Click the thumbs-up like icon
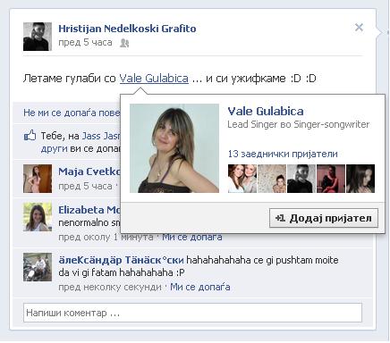Image resolution: width=390 pixels, height=343 pixels. [30, 136]
